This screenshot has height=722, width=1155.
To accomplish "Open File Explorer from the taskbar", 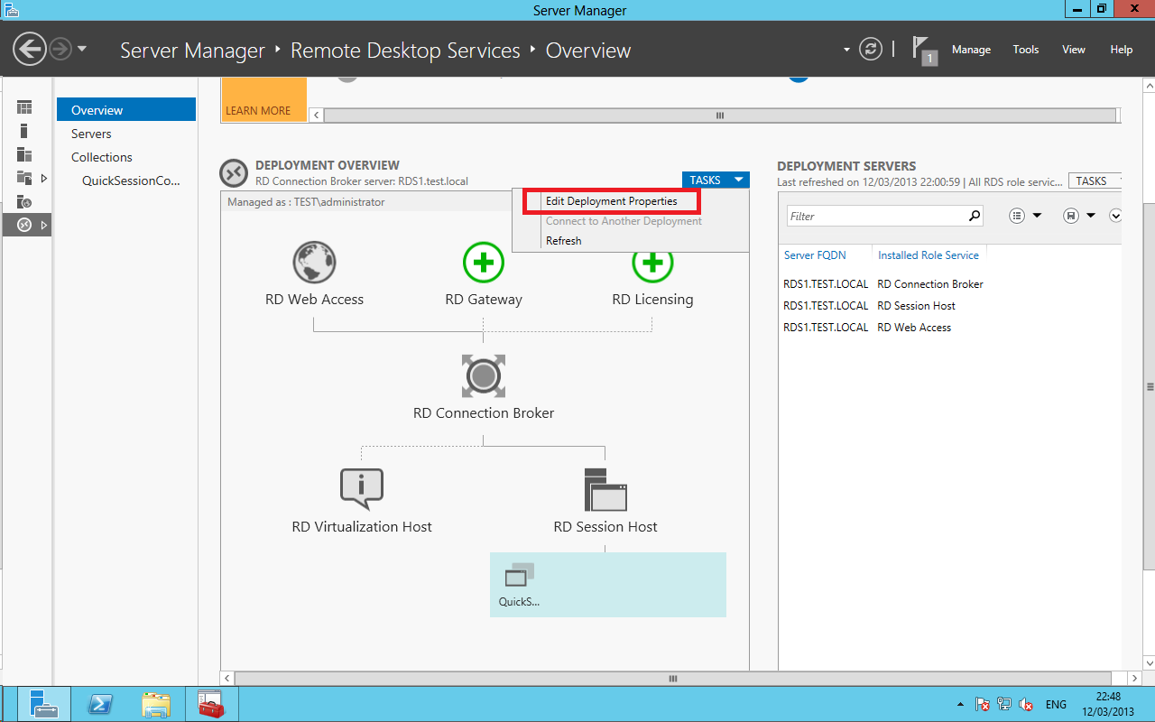I will [x=156, y=704].
